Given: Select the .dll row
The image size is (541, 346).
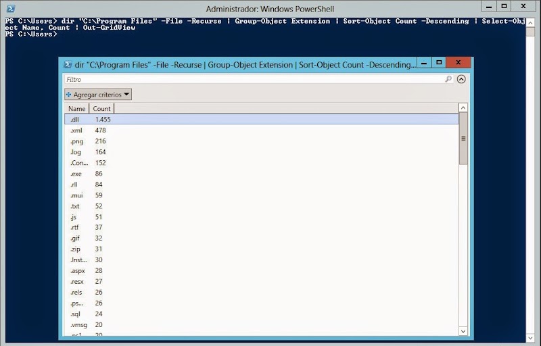Looking at the screenshot, I should point(261,119).
